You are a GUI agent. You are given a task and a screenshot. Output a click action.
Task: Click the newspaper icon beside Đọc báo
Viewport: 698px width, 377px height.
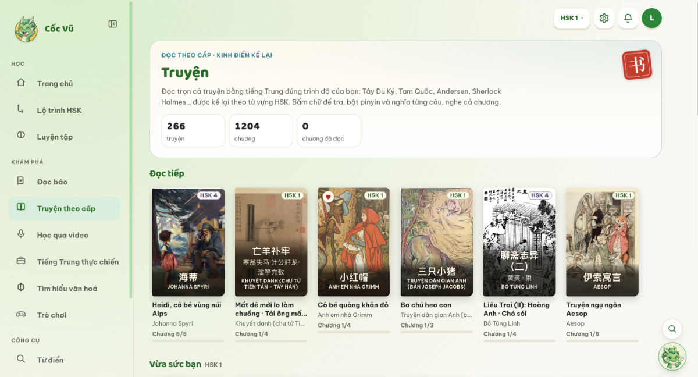pos(21,181)
